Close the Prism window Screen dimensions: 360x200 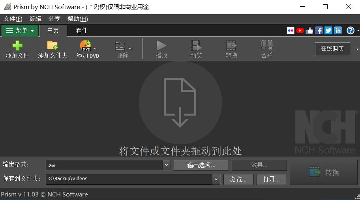tap(348, 7)
